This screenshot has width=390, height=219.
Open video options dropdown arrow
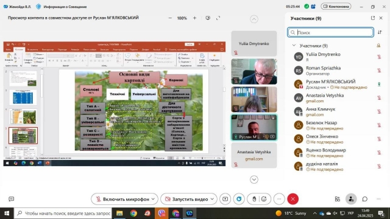click(x=212, y=199)
